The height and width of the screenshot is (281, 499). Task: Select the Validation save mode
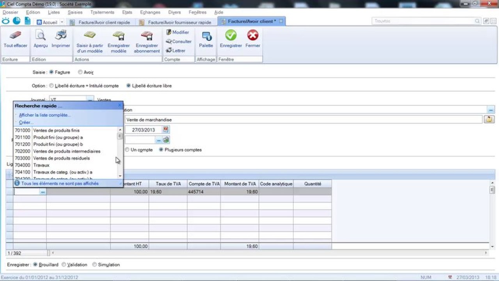pos(64,265)
